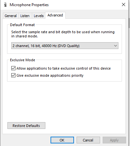Go to the Levels tab
Viewport: 130px width, 146px height.
[39, 16]
